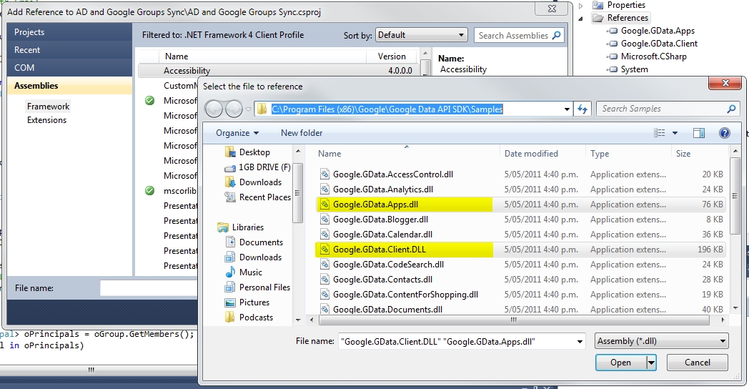Select Google.GData.Analytics.dll file icon

tap(324, 189)
